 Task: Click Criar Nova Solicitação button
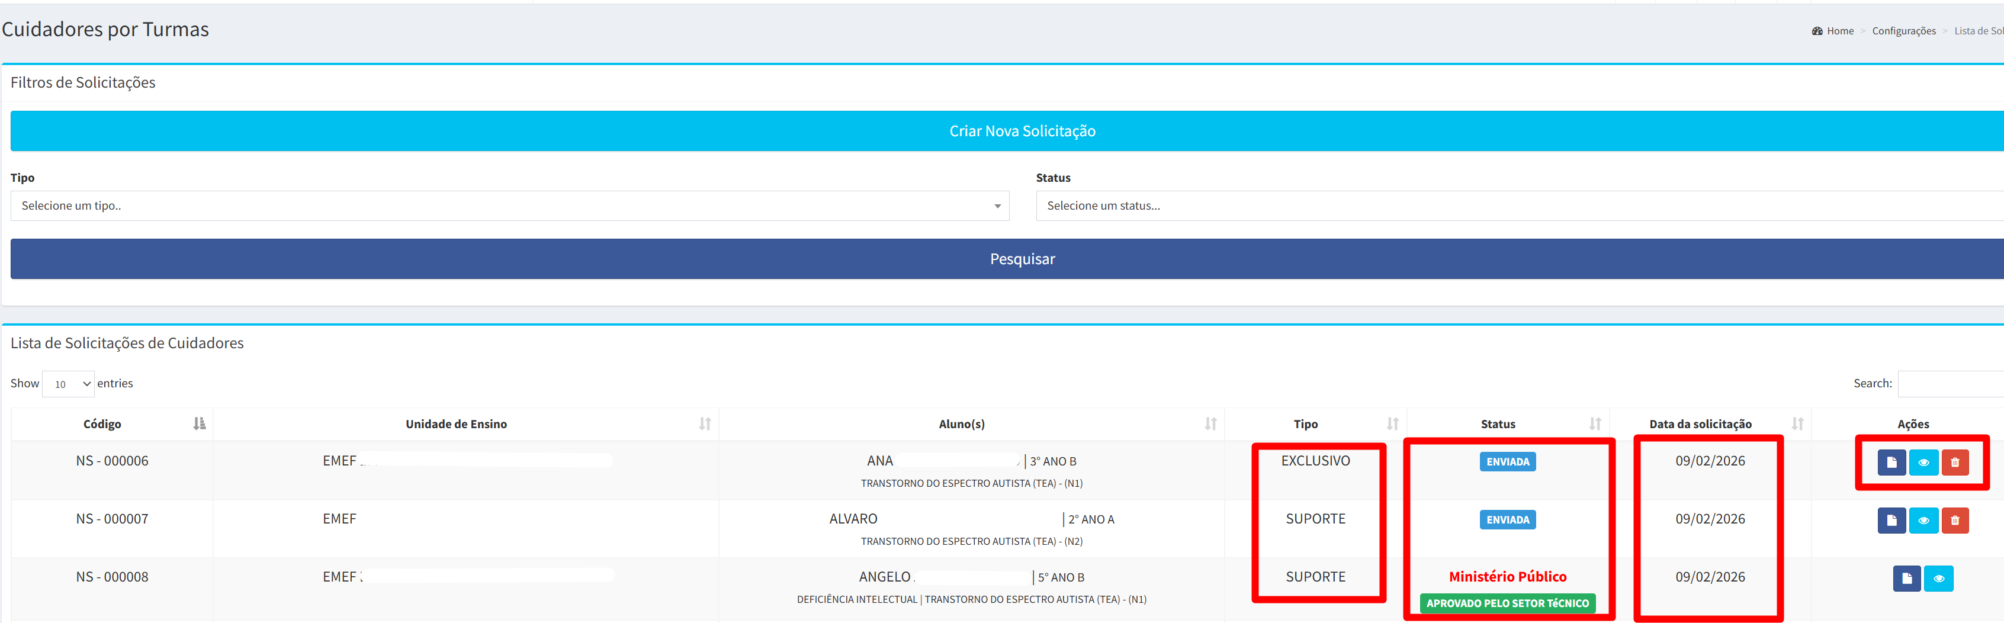point(1022,131)
